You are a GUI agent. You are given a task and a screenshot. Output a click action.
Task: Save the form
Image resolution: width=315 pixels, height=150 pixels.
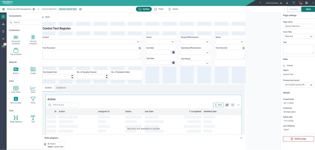coord(308,9)
